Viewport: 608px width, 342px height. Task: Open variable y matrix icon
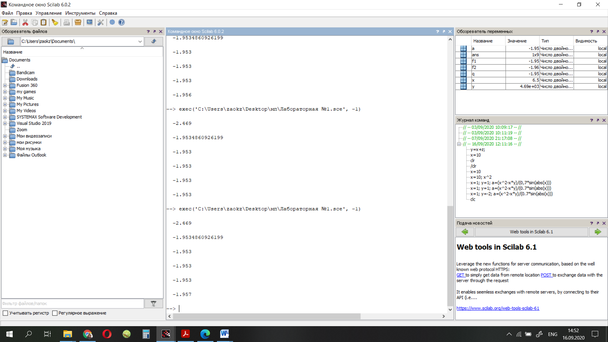[463, 86]
